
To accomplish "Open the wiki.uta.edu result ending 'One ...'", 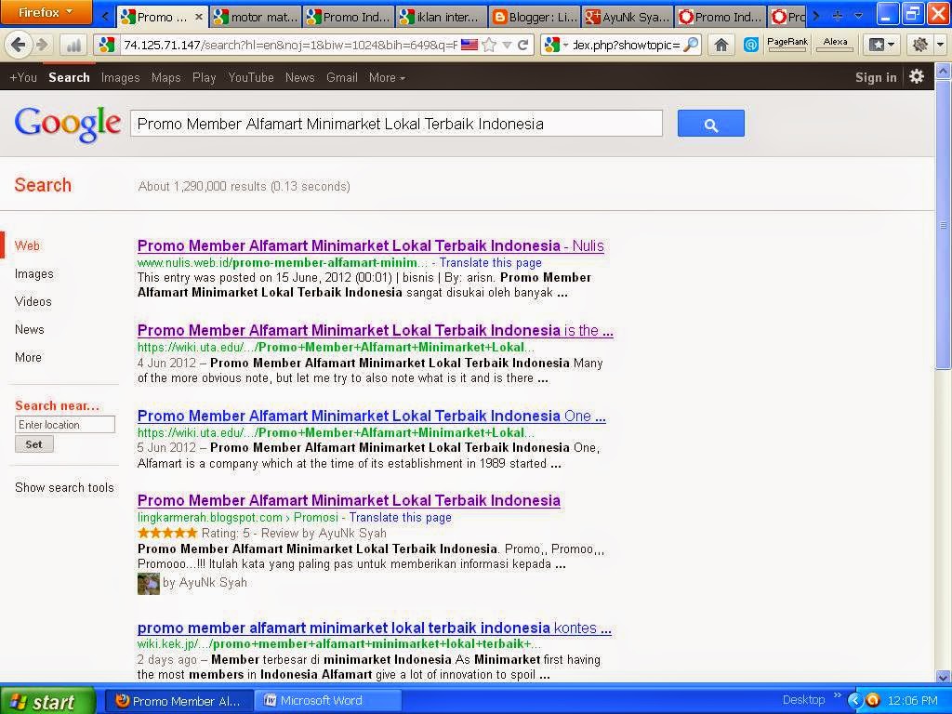I will click(372, 416).
